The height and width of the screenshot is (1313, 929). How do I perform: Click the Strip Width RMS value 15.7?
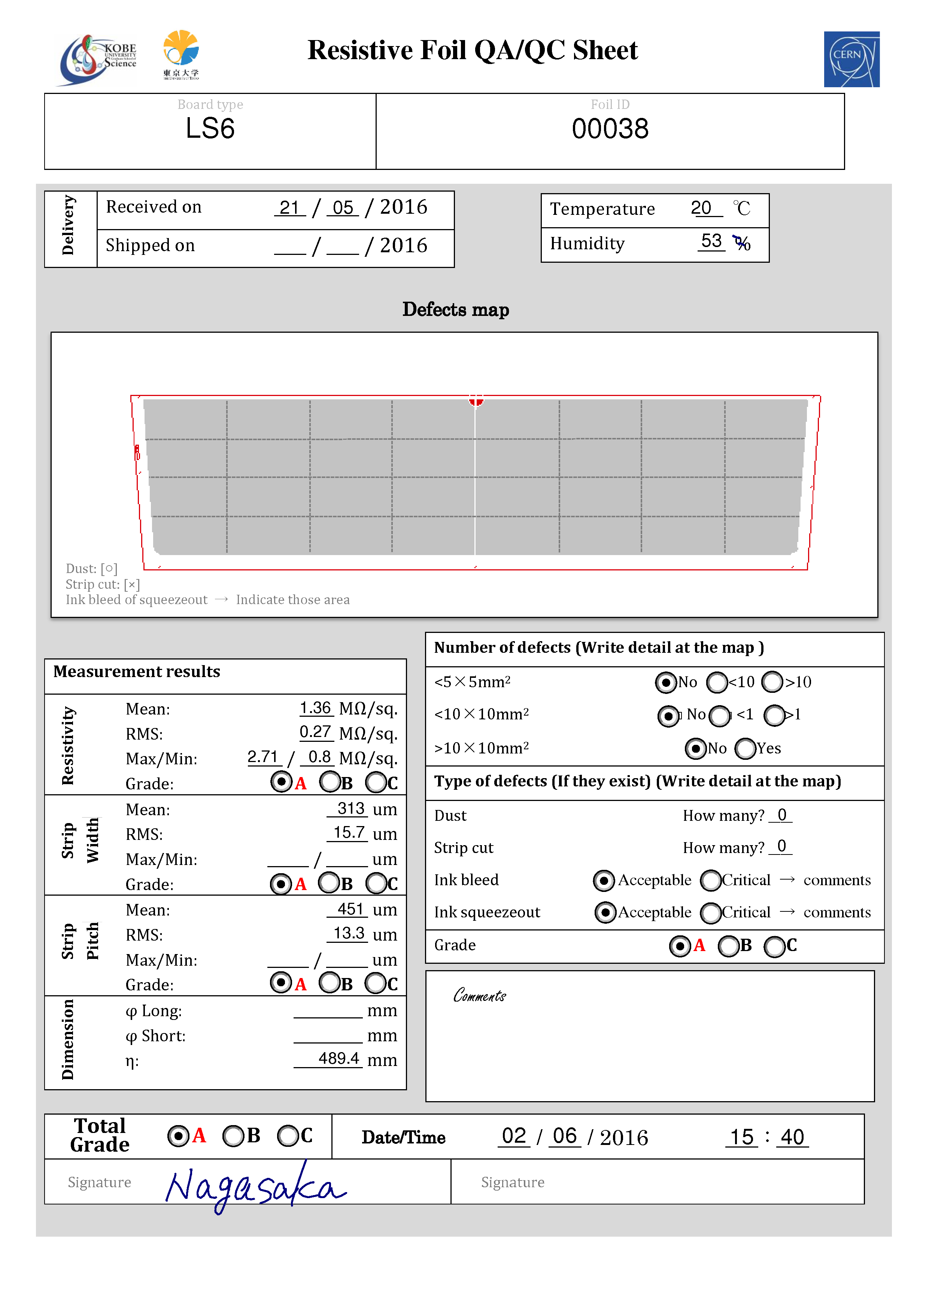pyautogui.click(x=348, y=833)
